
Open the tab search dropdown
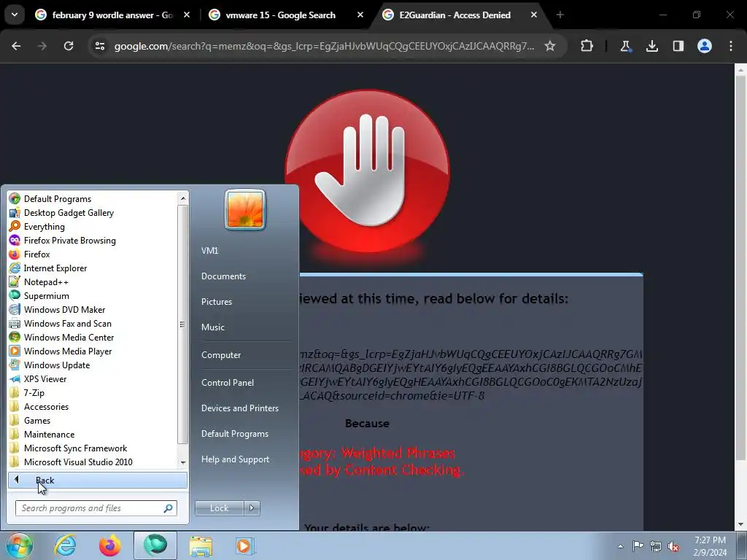click(15, 15)
